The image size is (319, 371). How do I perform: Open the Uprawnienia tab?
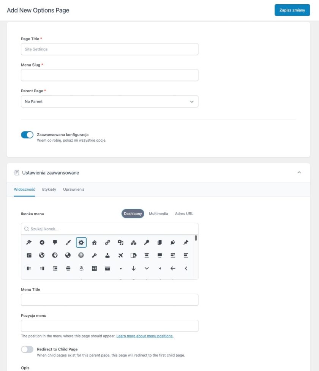click(x=74, y=189)
